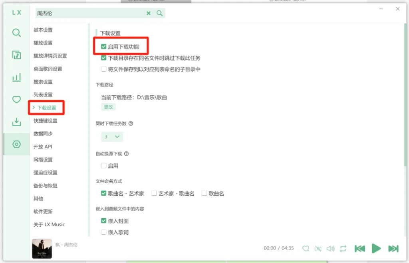This screenshot has height=263, width=409.
Task: Play the current song
Action: pos(376,248)
